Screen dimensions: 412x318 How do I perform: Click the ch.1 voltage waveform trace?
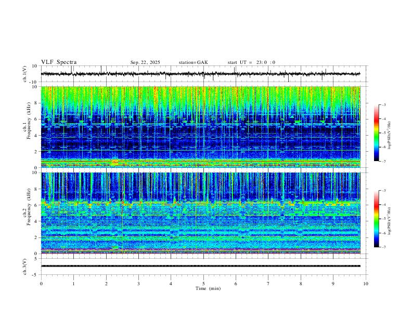tap(200, 74)
